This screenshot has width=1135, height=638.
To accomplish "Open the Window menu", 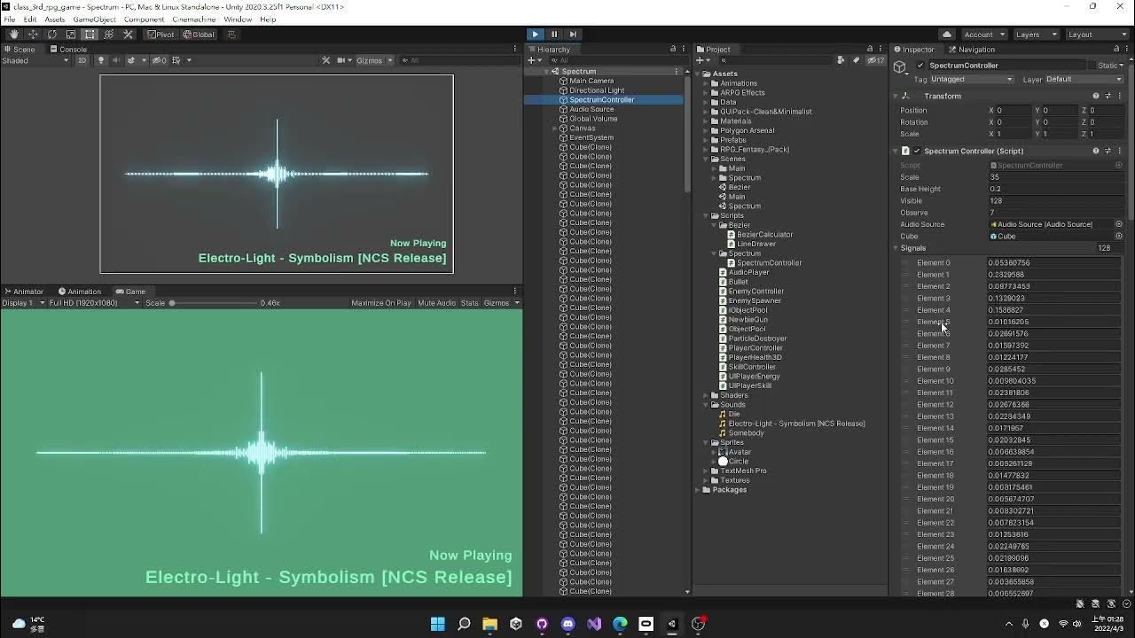I will coord(237,19).
